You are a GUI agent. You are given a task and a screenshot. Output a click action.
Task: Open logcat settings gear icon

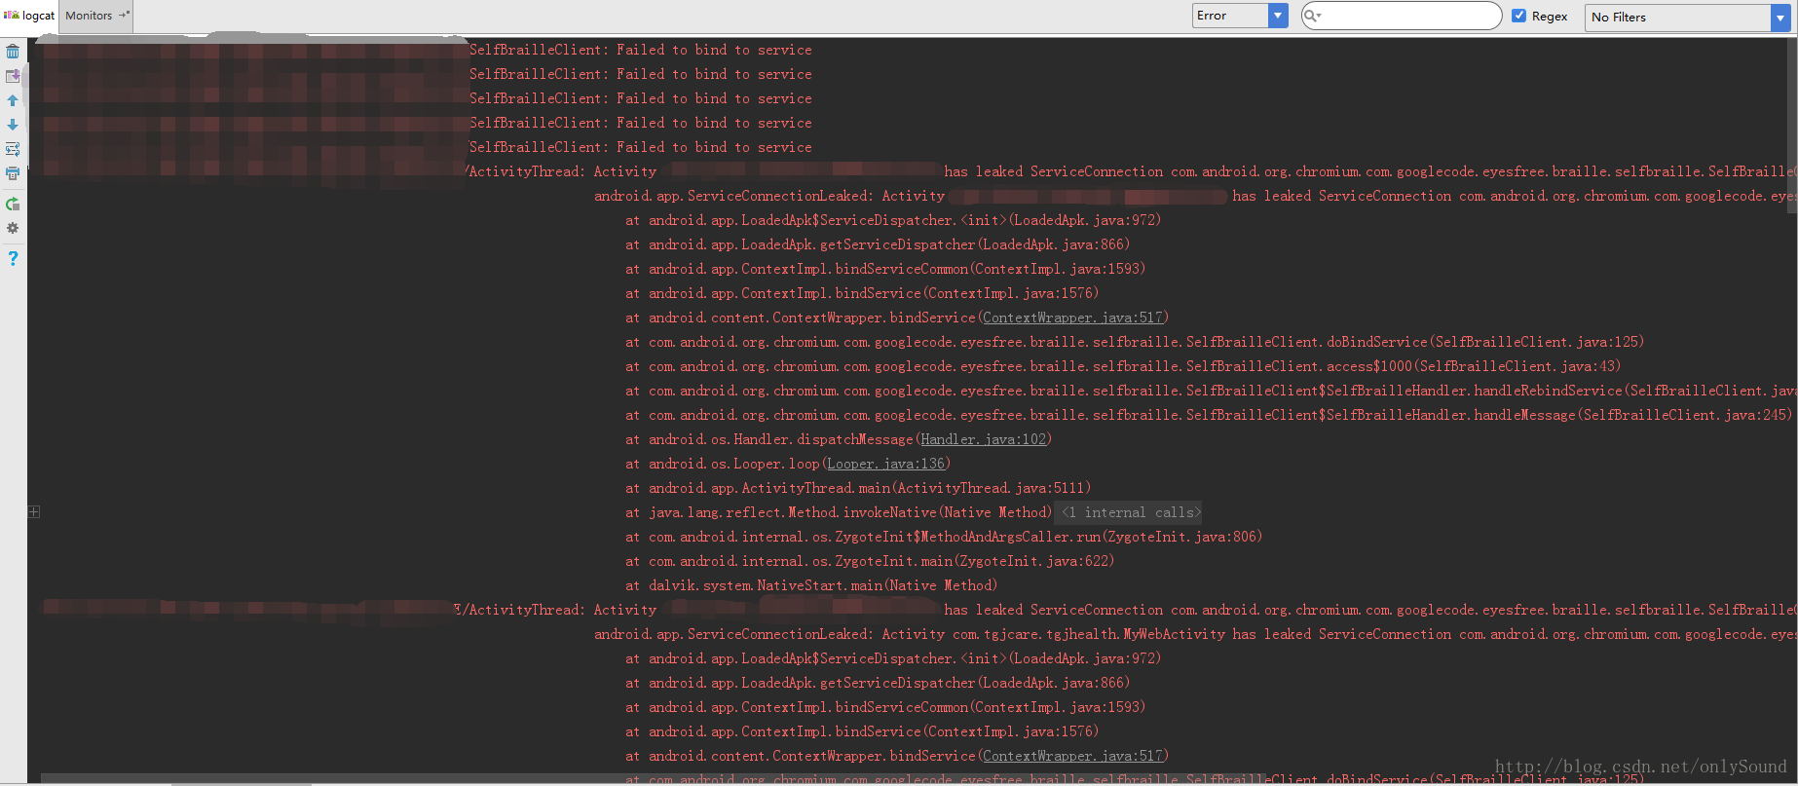13,228
